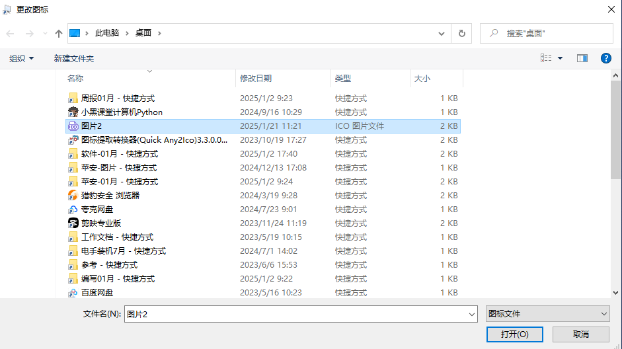Select the 编写01月 shortcut icon

pos(73,278)
